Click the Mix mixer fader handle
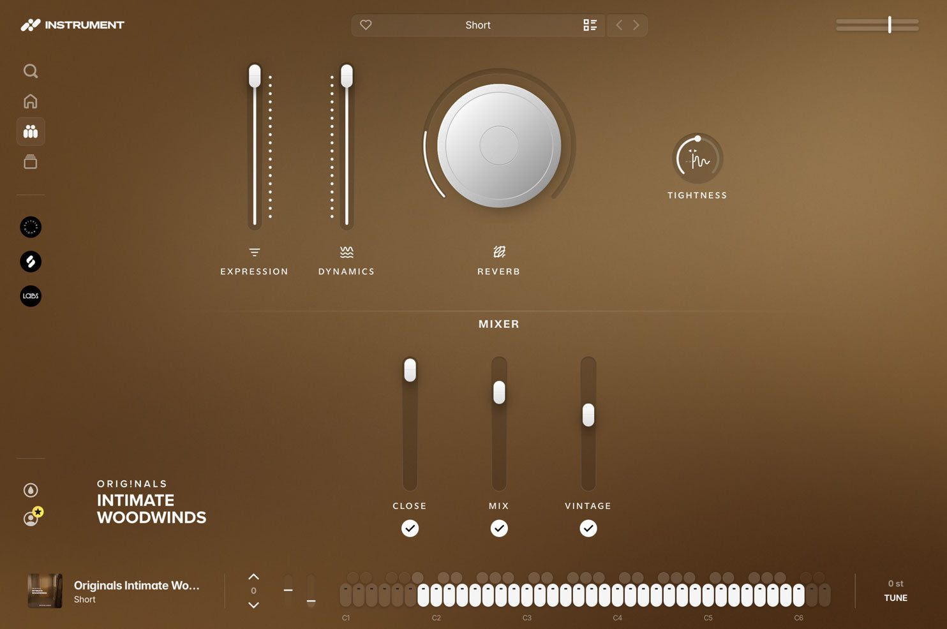This screenshot has height=629, width=947. [x=499, y=392]
